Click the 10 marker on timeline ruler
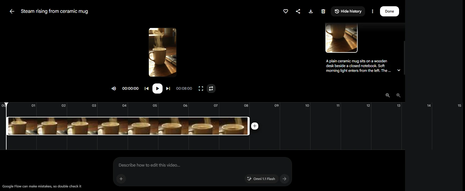 click(x=307, y=105)
